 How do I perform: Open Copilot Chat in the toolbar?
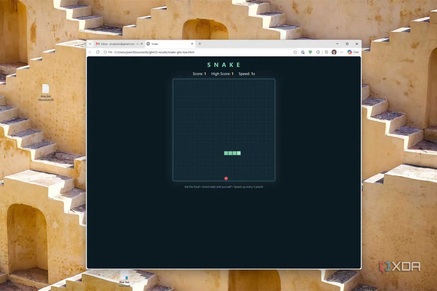click(x=353, y=52)
